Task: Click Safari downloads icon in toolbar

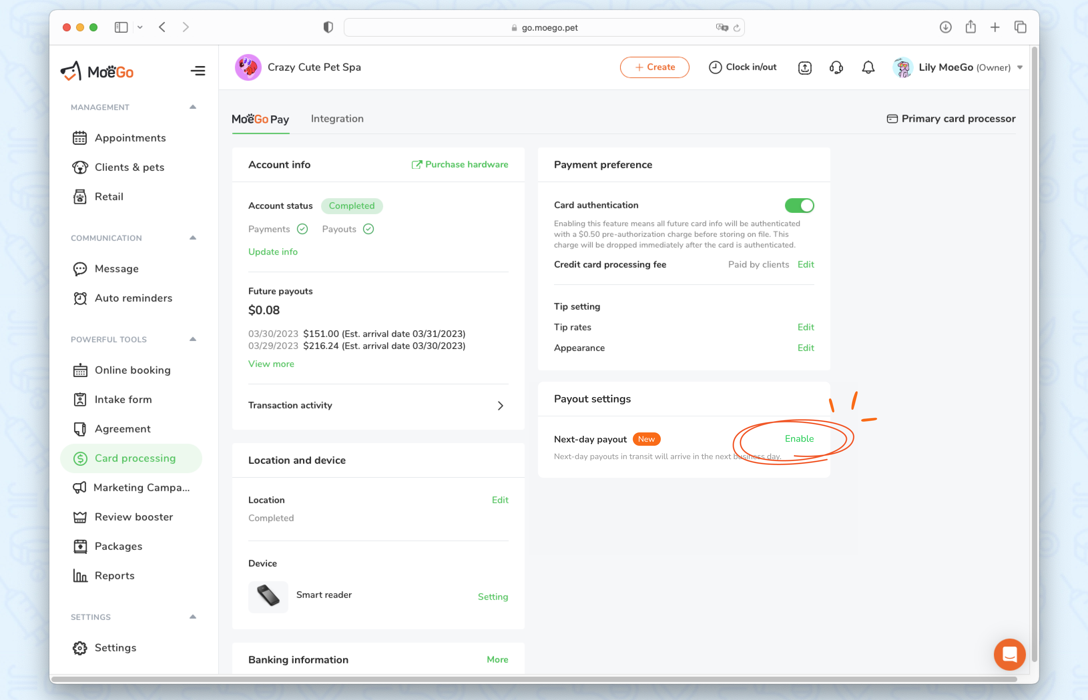Action: (945, 27)
